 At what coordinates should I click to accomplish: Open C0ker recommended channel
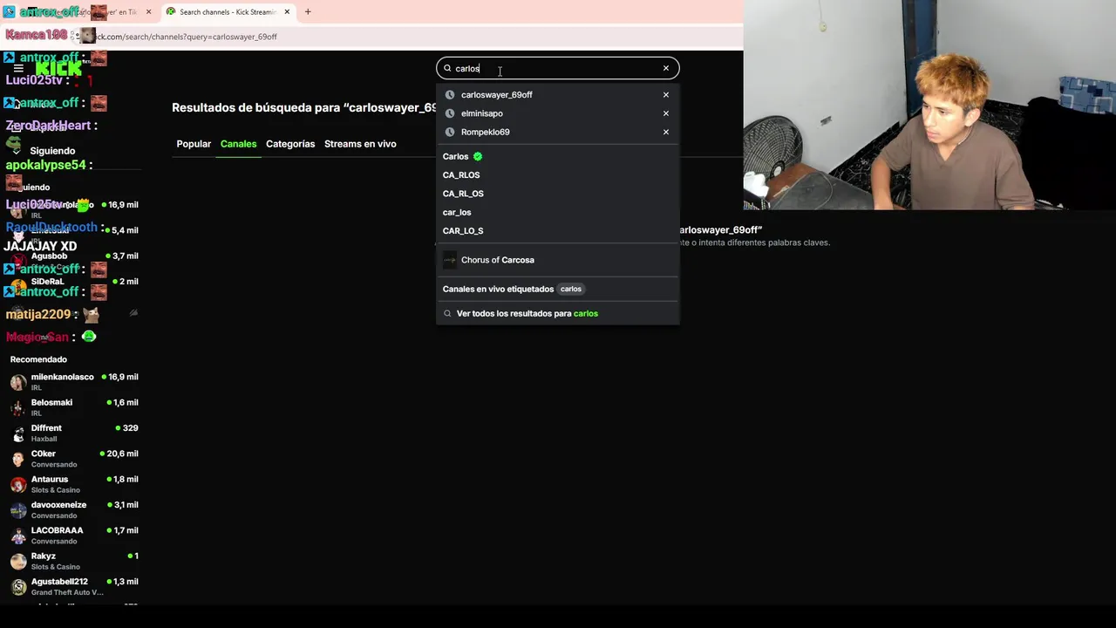click(x=74, y=459)
